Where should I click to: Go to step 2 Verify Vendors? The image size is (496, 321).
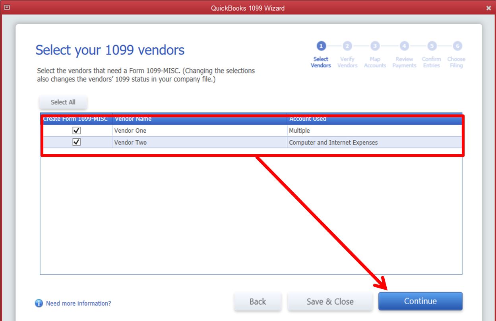pyautogui.click(x=347, y=54)
